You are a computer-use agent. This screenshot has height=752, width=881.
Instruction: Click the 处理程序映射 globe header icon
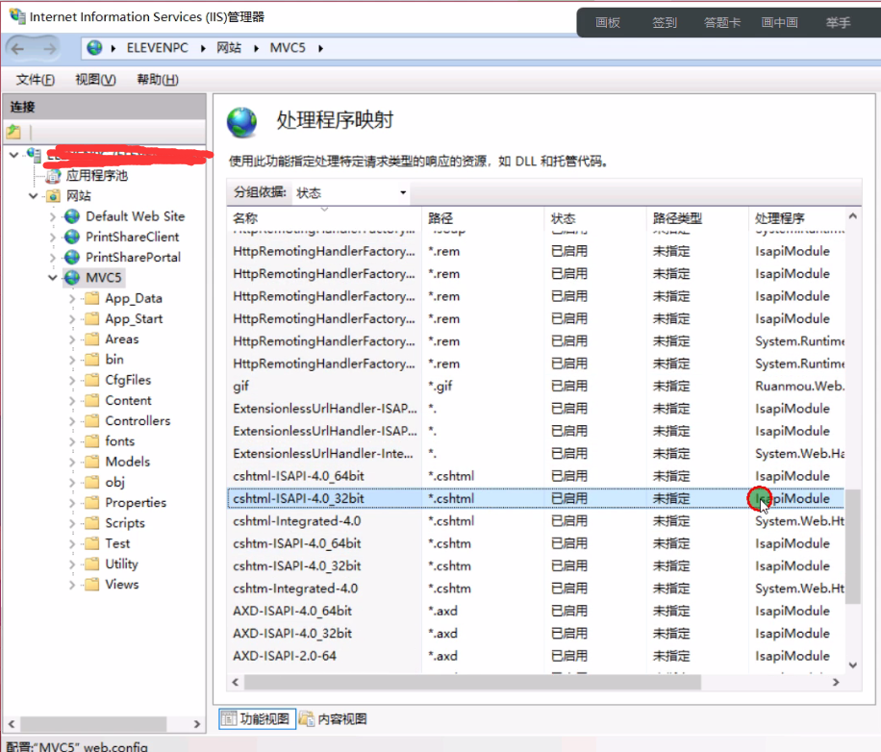(242, 122)
